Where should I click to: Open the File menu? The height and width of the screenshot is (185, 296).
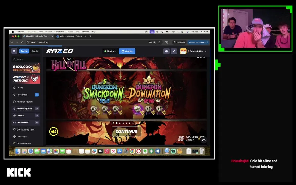click(28, 32)
